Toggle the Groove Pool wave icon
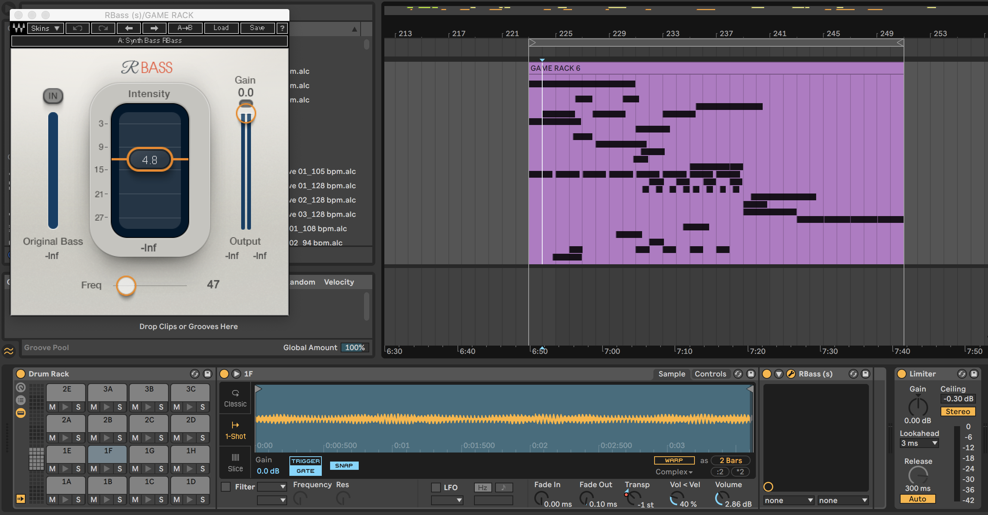The height and width of the screenshot is (515, 988). (8, 350)
